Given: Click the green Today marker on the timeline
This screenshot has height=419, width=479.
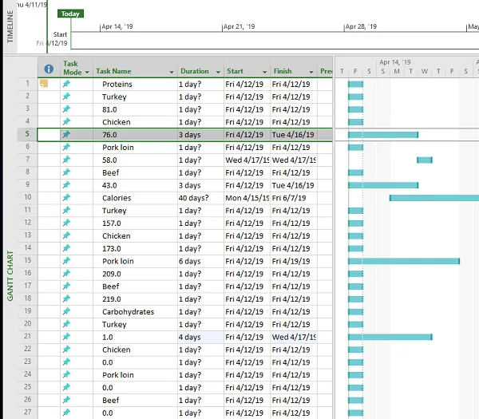Looking at the screenshot, I should [x=70, y=14].
